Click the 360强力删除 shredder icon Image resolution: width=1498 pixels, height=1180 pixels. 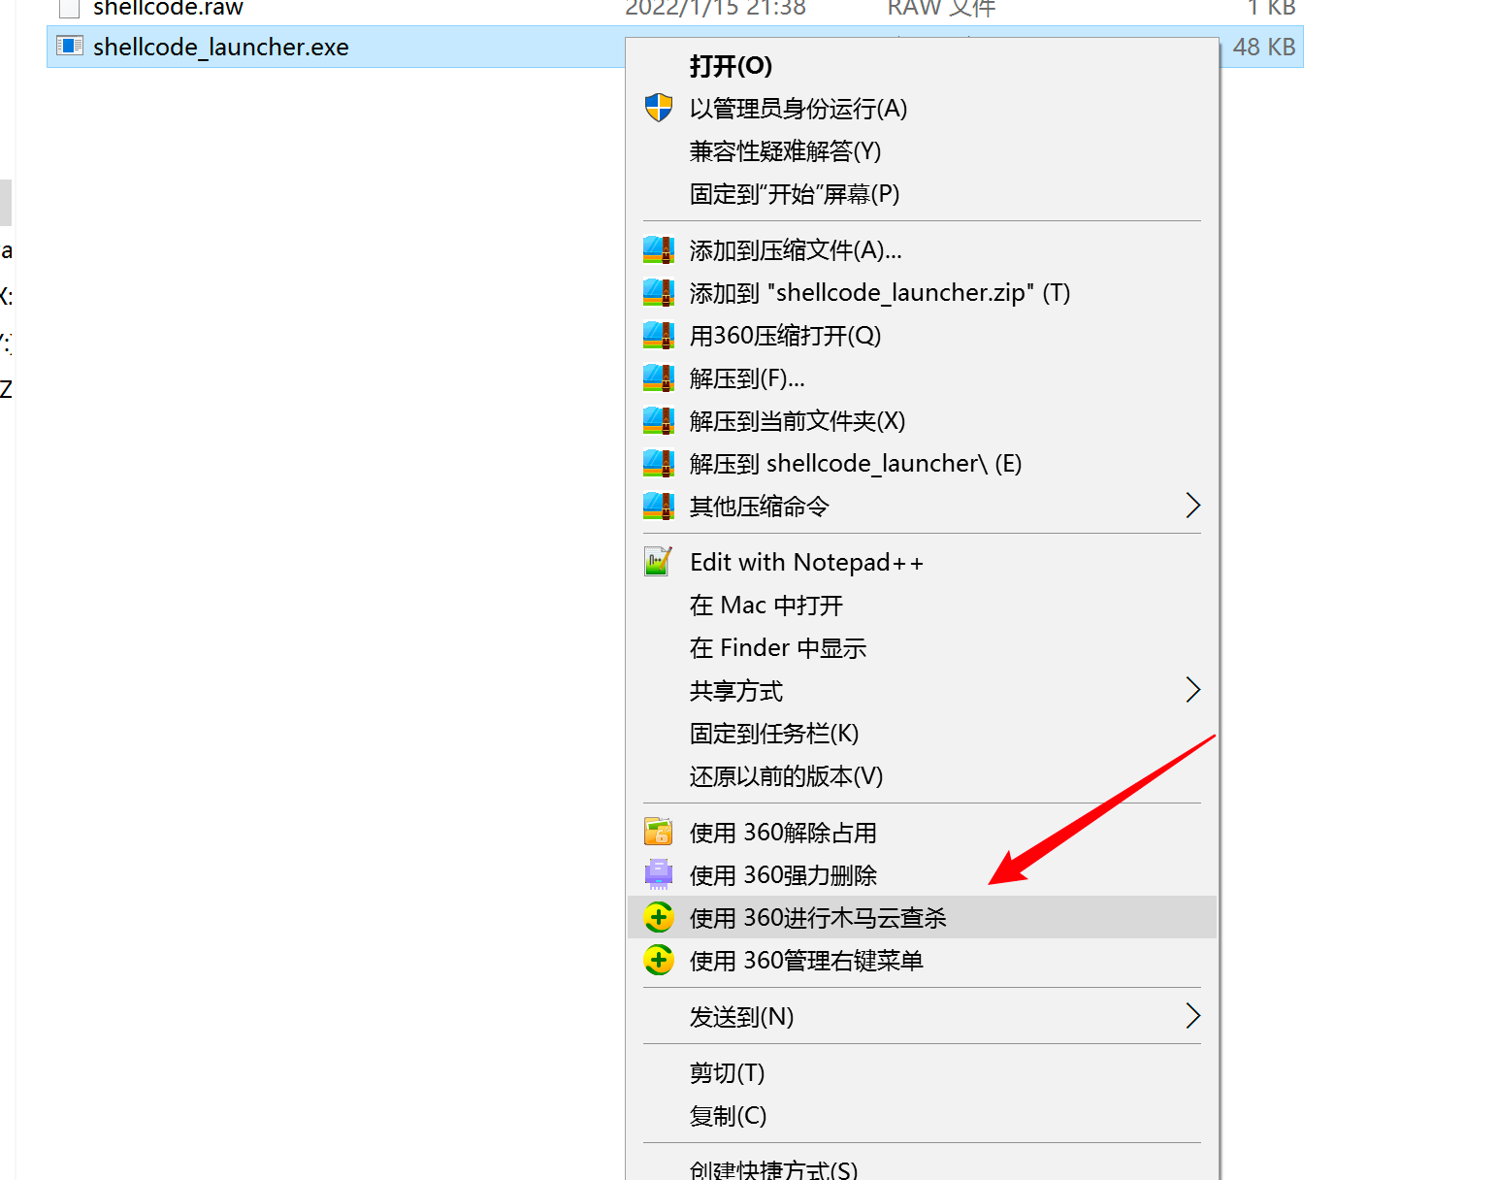tap(659, 875)
